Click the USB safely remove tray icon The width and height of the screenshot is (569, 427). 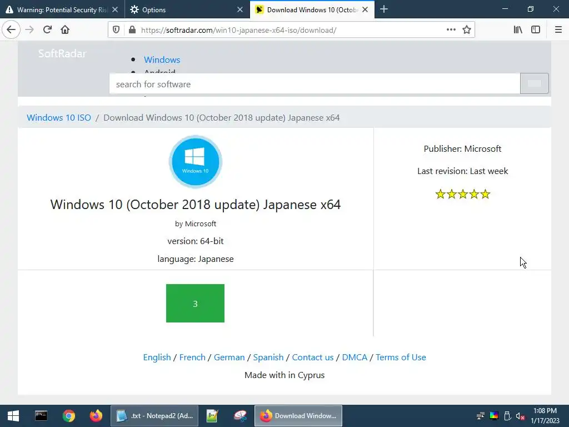pos(507,416)
